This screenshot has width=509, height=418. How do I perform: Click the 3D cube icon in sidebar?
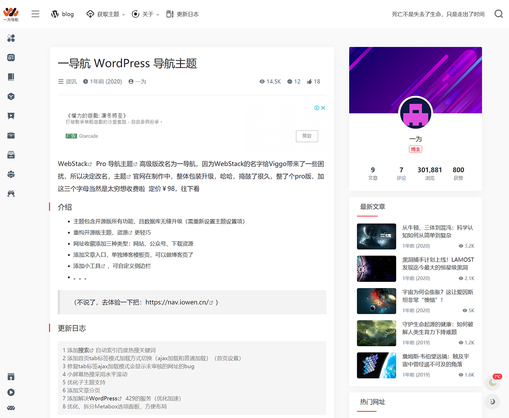point(11,96)
